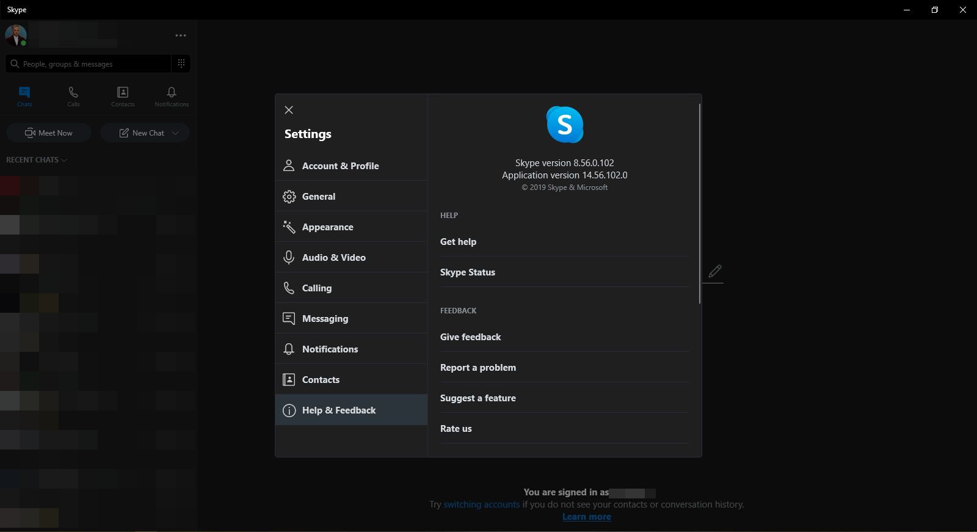977x532 pixels.
Task: Click the profile avatar picture
Action: [x=16, y=35]
